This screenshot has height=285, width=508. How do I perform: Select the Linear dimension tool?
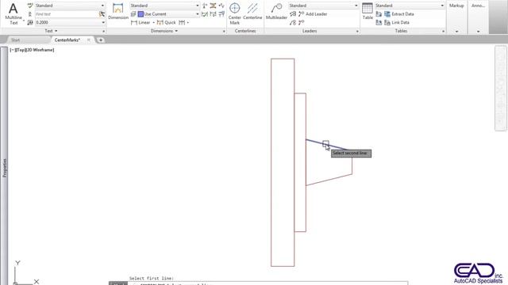pyautogui.click(x=140, y=22)
